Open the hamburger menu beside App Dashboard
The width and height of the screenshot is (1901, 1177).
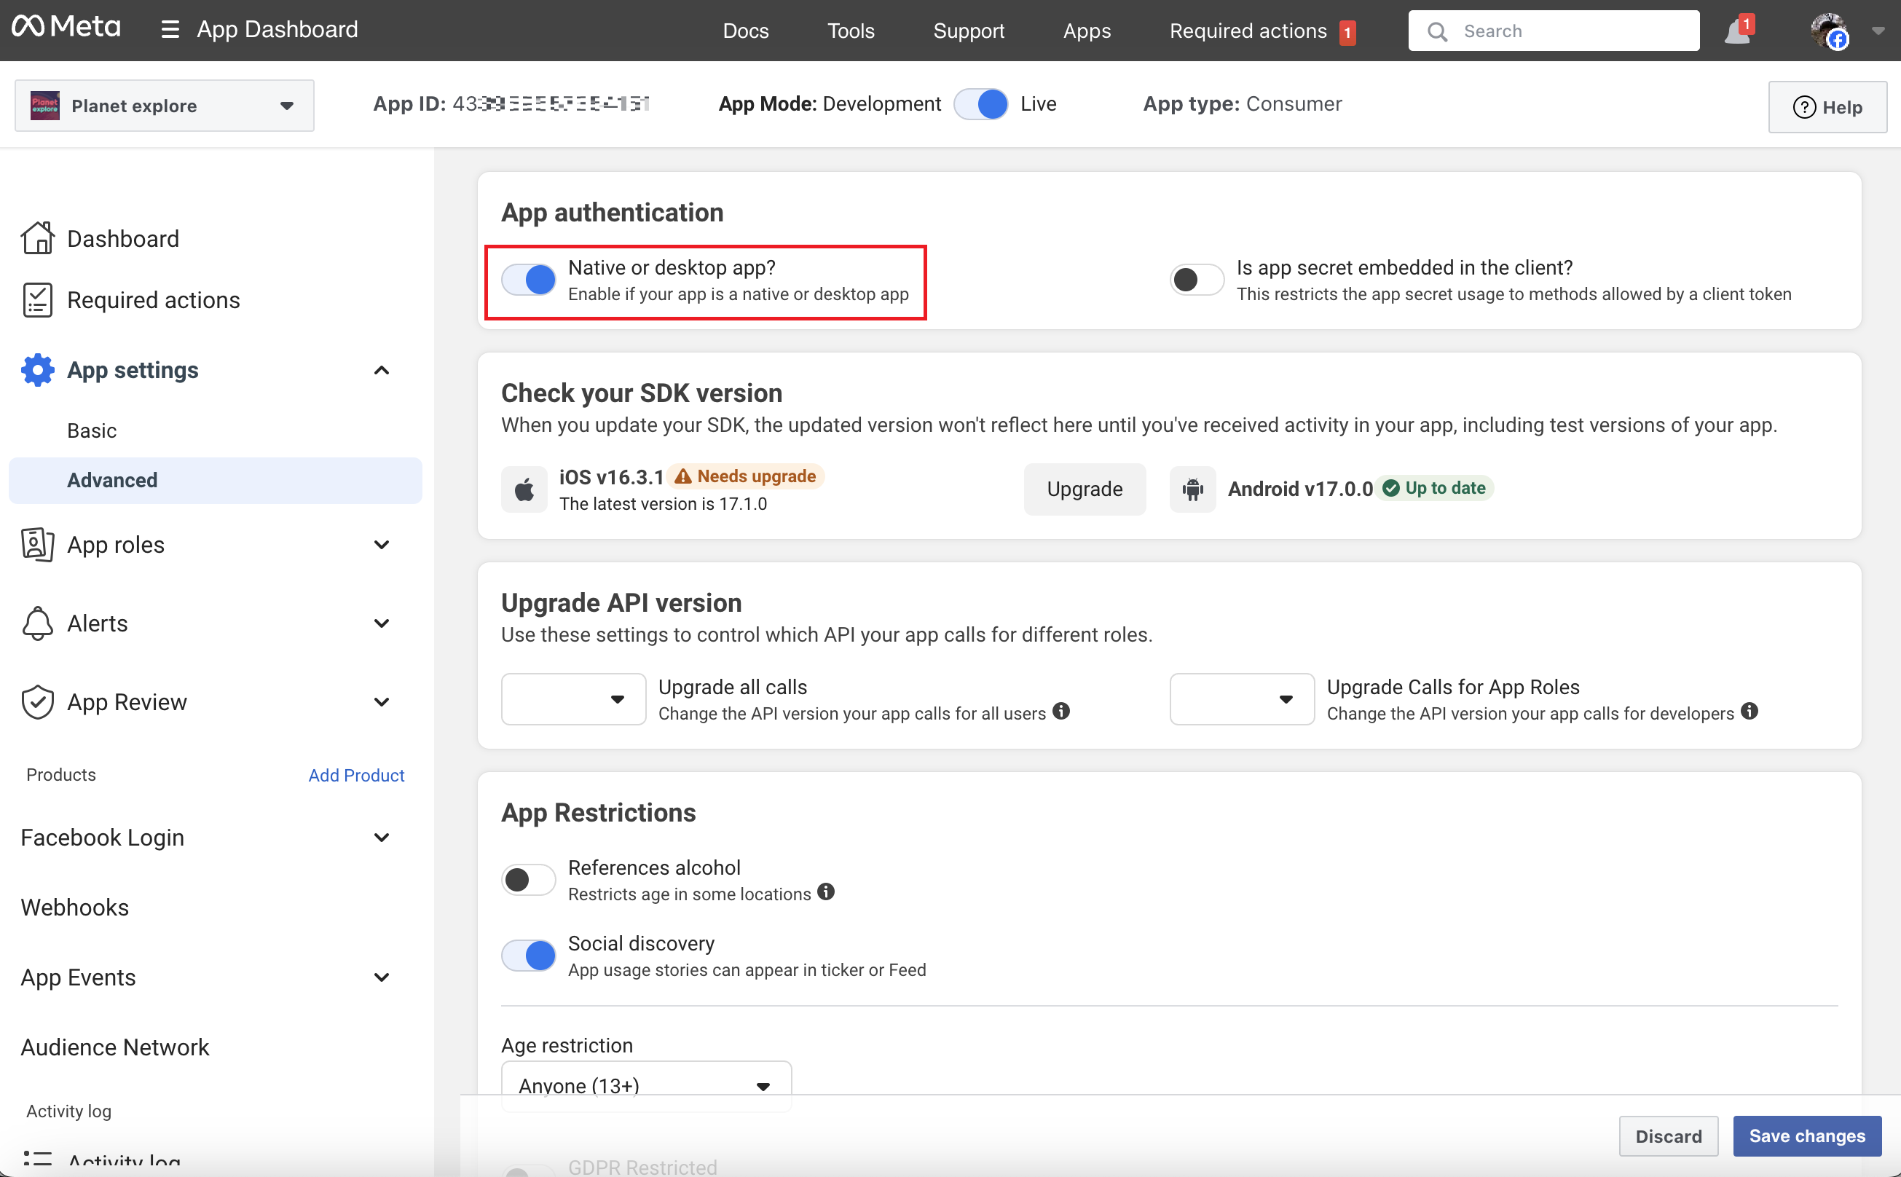pyautogui.click(x=170, y=30)
